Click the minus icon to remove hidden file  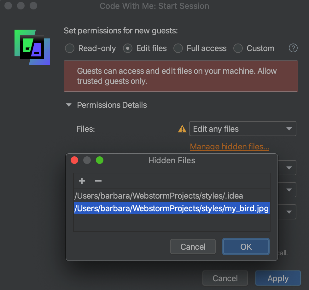pyautogui.click(x=98, y=181)
